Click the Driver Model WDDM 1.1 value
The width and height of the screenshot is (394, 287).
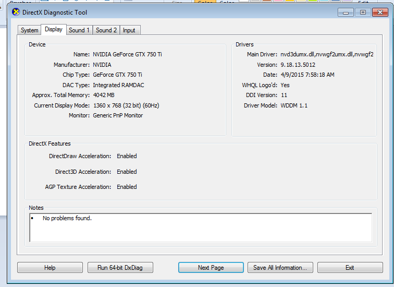(294, 105)
